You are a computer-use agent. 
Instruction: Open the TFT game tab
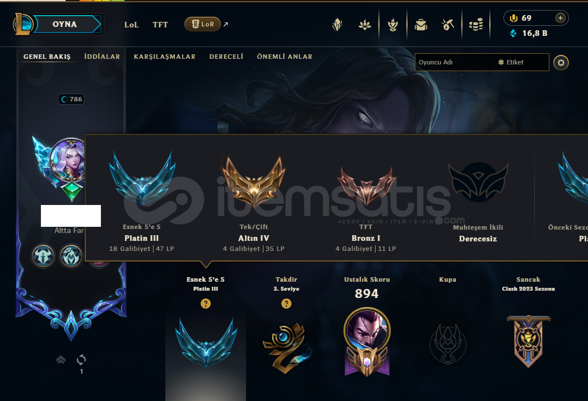160,25
